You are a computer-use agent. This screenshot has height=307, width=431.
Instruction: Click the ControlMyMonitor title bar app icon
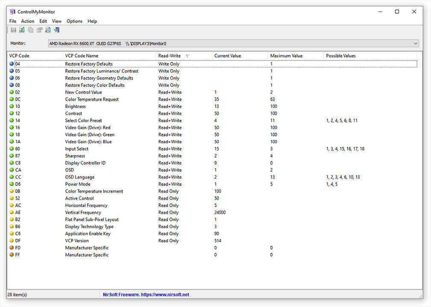[12, 12]
